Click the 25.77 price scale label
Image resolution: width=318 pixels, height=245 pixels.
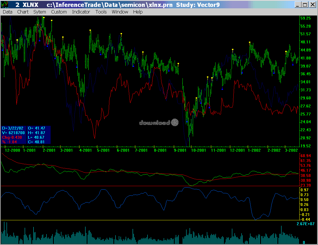coord(306,114)
